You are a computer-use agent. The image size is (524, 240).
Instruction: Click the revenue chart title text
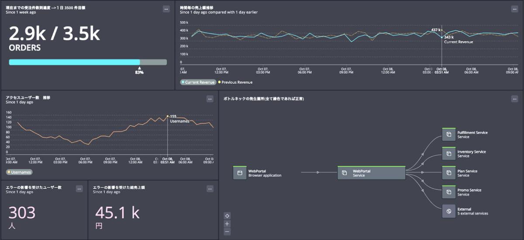[197, 8]
